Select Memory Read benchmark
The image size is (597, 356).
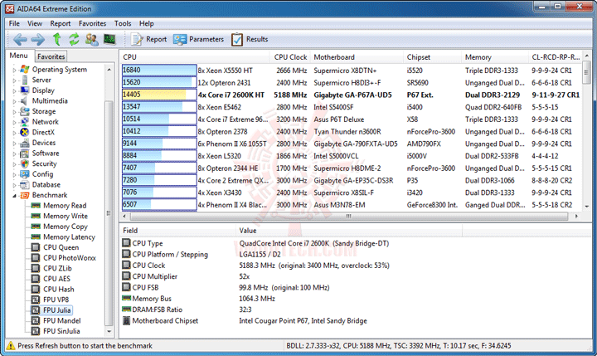click(x=65, y=206)
